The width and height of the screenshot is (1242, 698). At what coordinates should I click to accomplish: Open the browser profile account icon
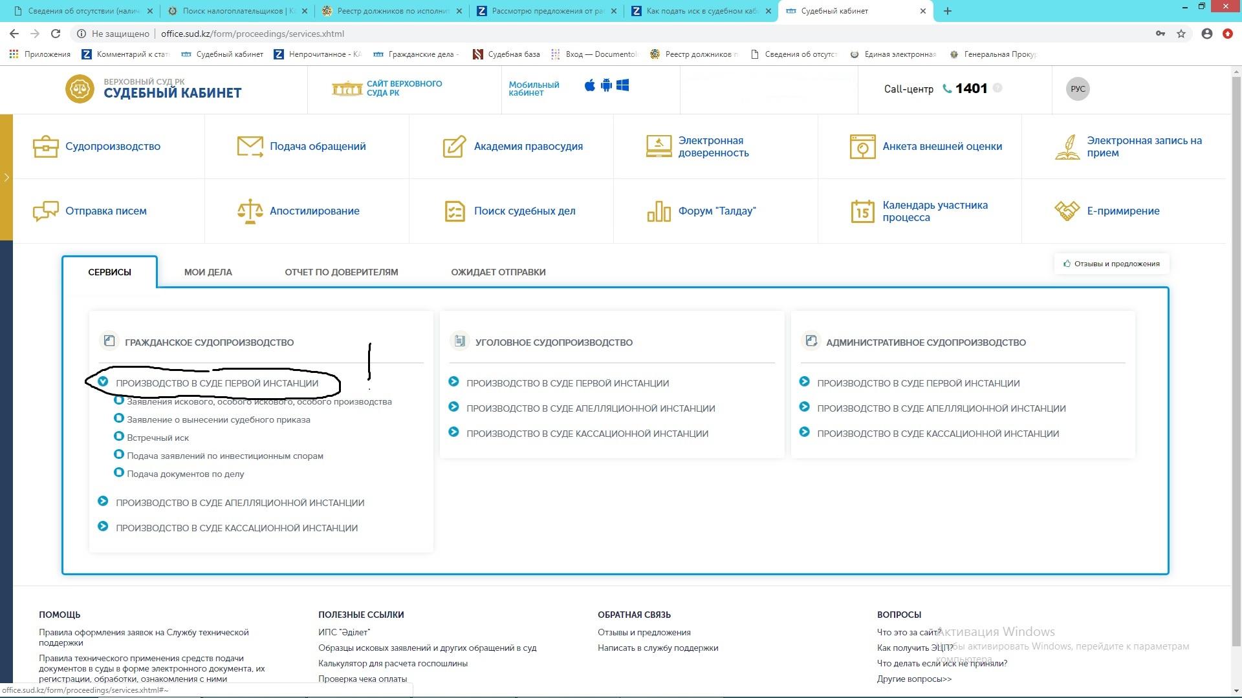(1206, 34)
